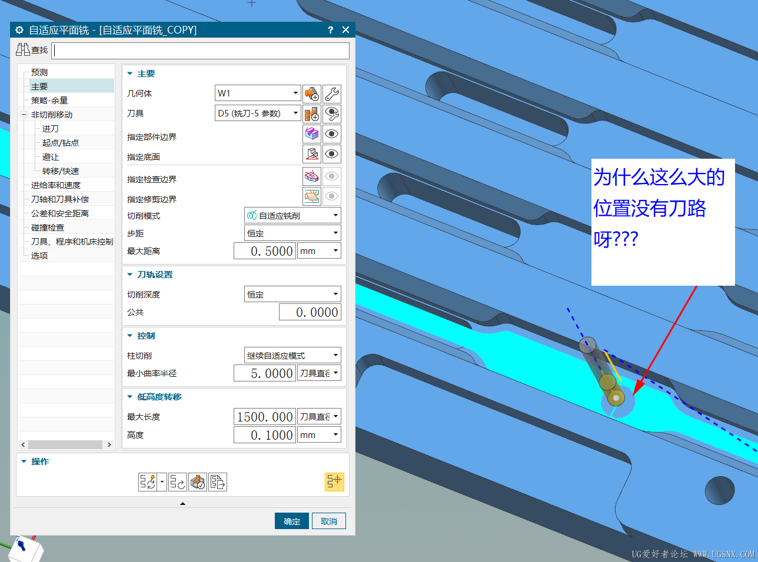Click the dialog settings gear icon

point(19,30)
